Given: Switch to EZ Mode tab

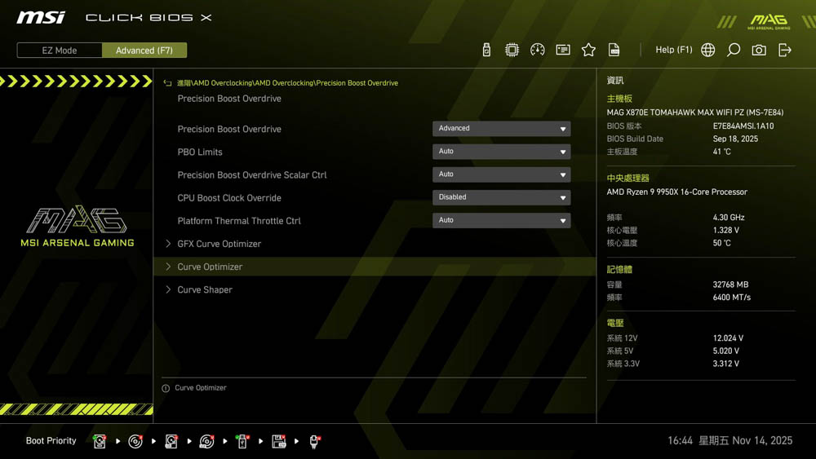Looking at the screenshot, I should tap(60, 51).
